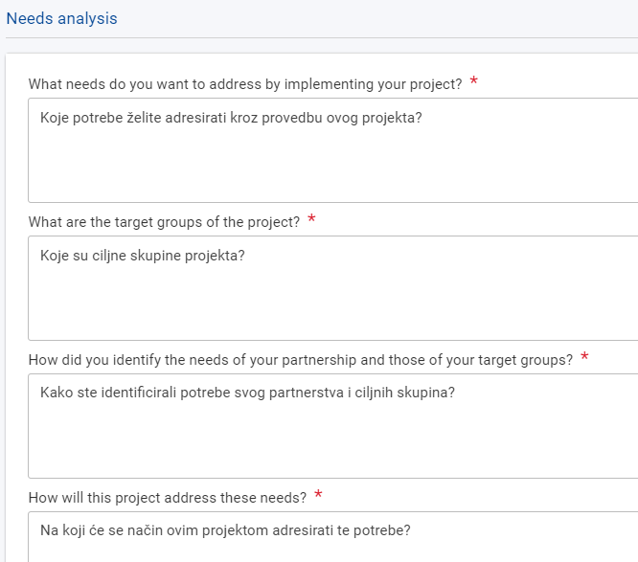
Task: Click inside the target groups answer field
Action: pyautogui.click(x=332, y=302)
